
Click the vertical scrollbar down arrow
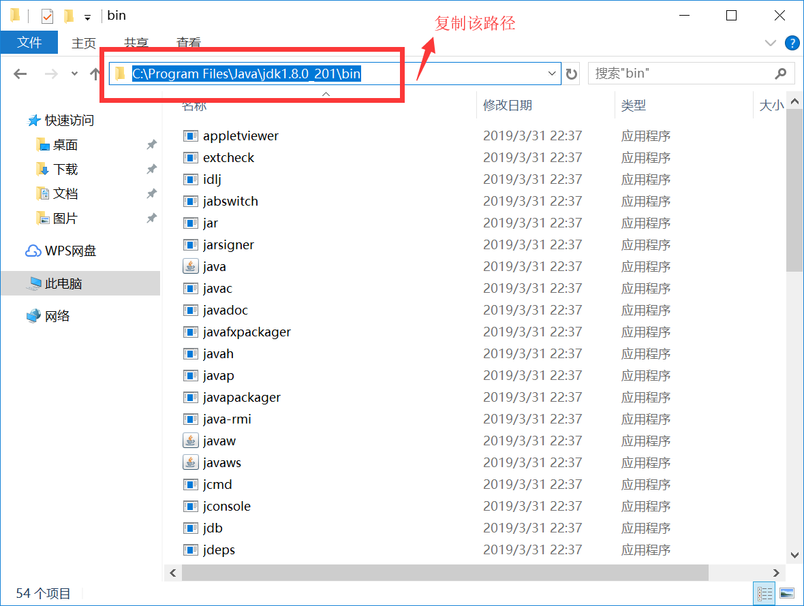[794, 555]
